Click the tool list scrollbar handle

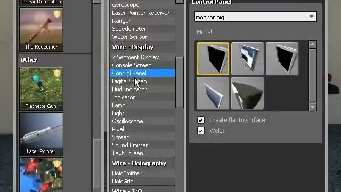click(180, 82)
